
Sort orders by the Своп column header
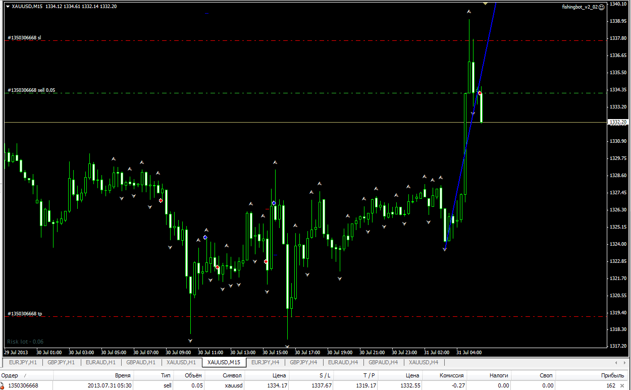click(x=534, y=375)
